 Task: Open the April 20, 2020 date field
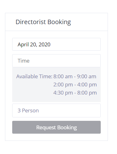(x=56, y=44)
